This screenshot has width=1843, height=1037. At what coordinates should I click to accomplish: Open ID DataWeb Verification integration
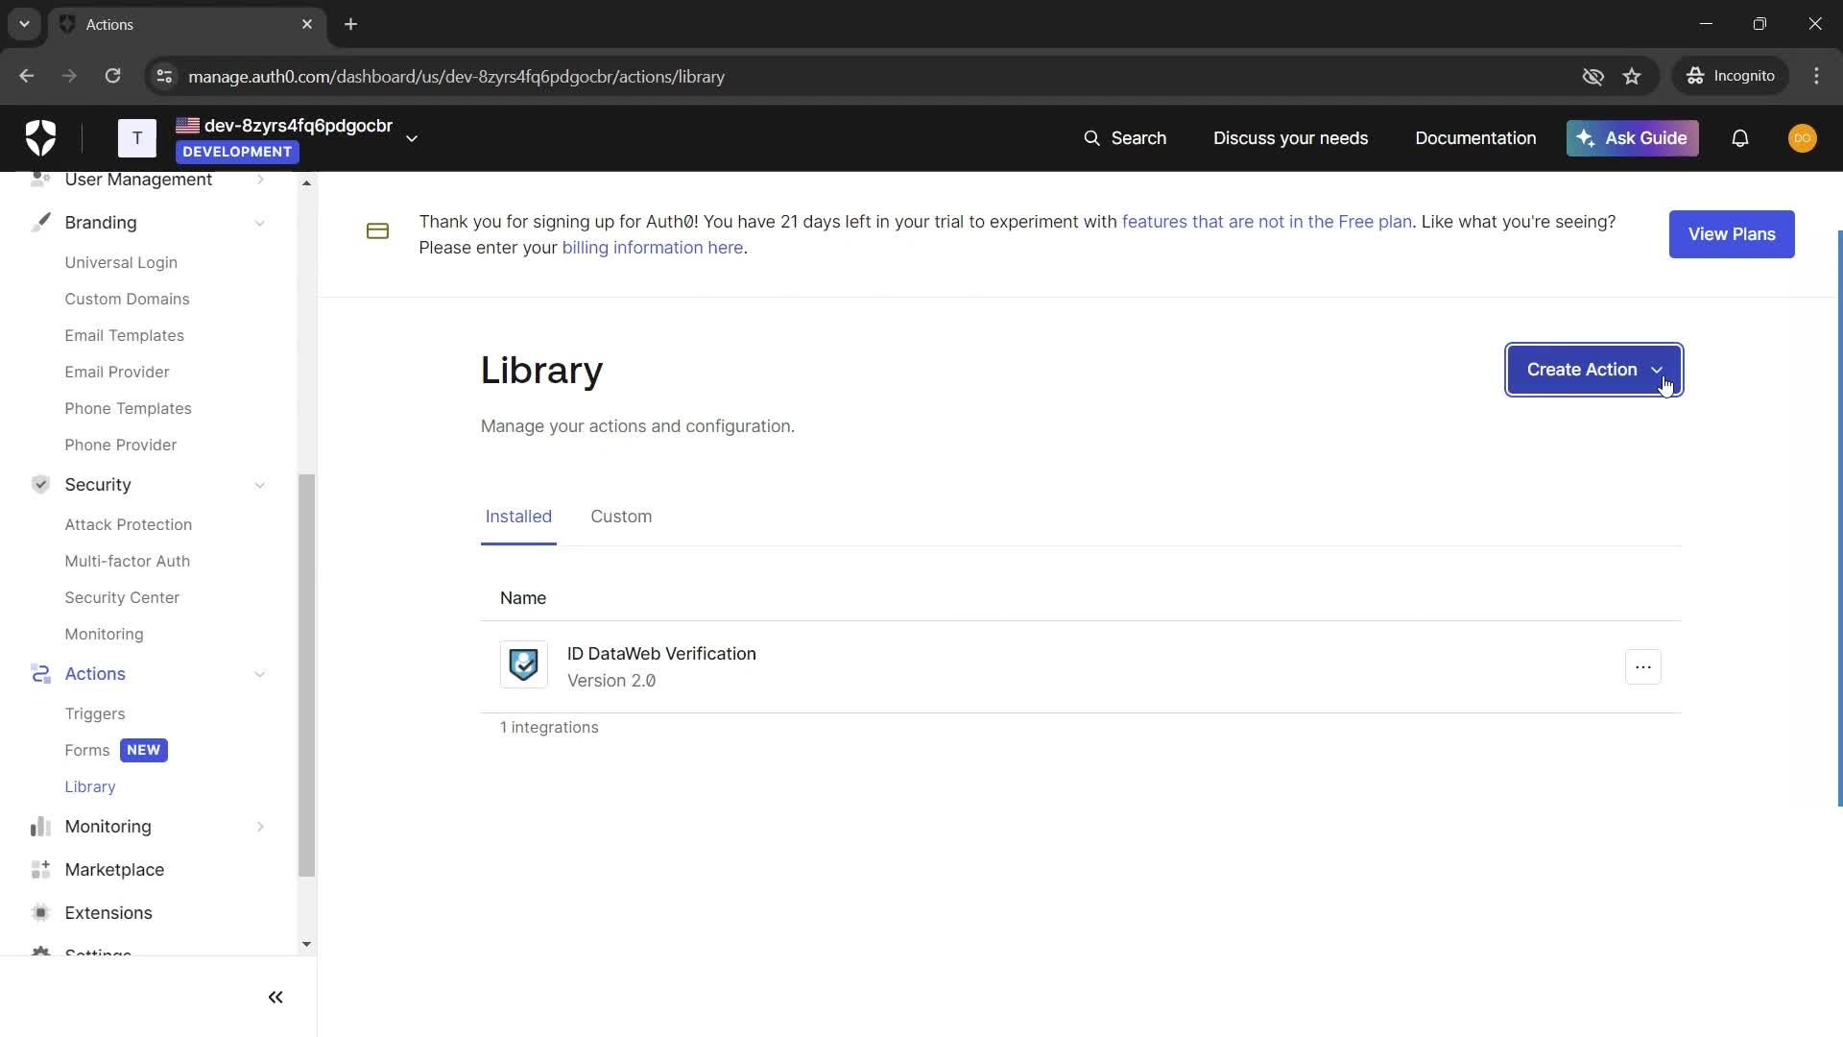click(661, 654)
